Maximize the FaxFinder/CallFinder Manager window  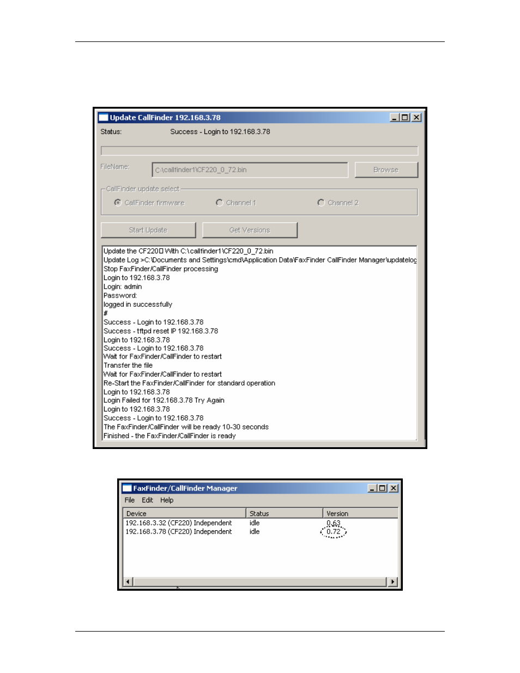coord(382,488)
